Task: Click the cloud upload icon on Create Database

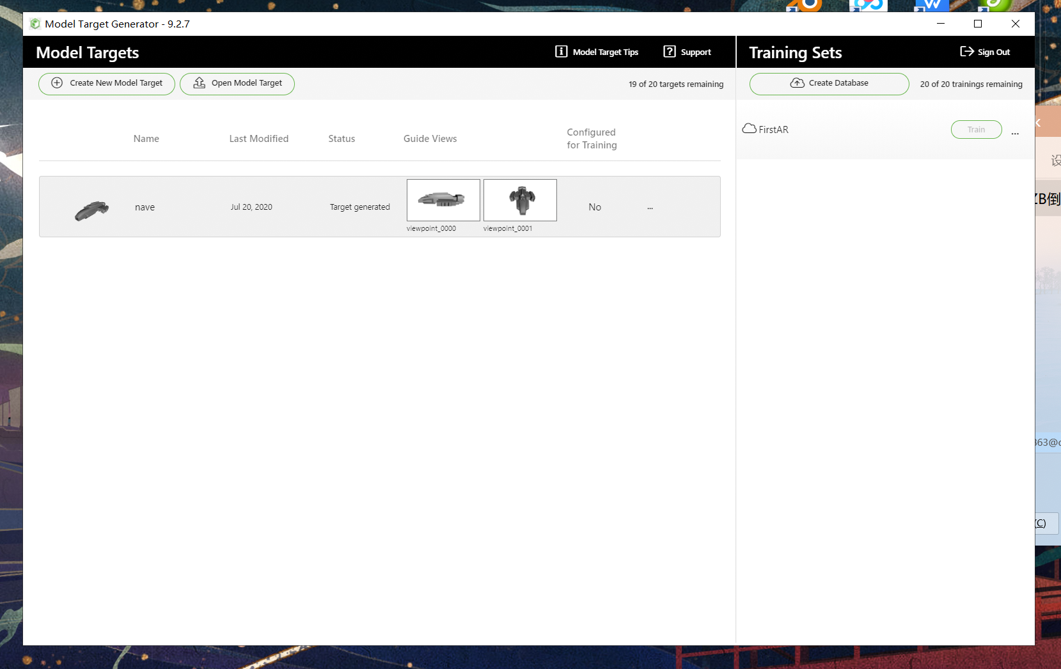Action: pyautogui.click(x=797, y=83)
